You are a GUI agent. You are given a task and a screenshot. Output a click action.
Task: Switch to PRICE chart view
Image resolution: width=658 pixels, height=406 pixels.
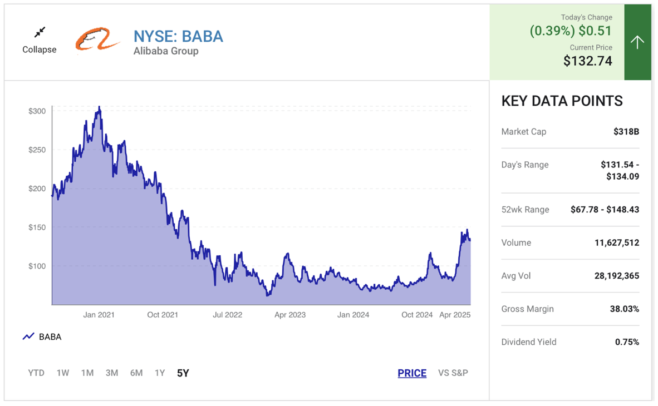[412, 373]
